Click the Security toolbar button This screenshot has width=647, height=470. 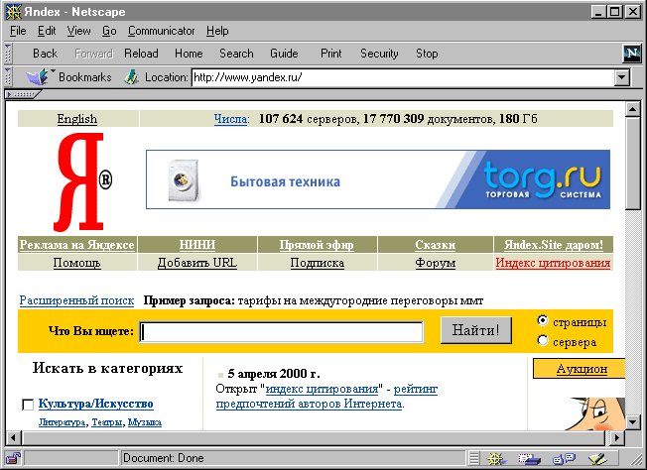click(x=379, y=54)
